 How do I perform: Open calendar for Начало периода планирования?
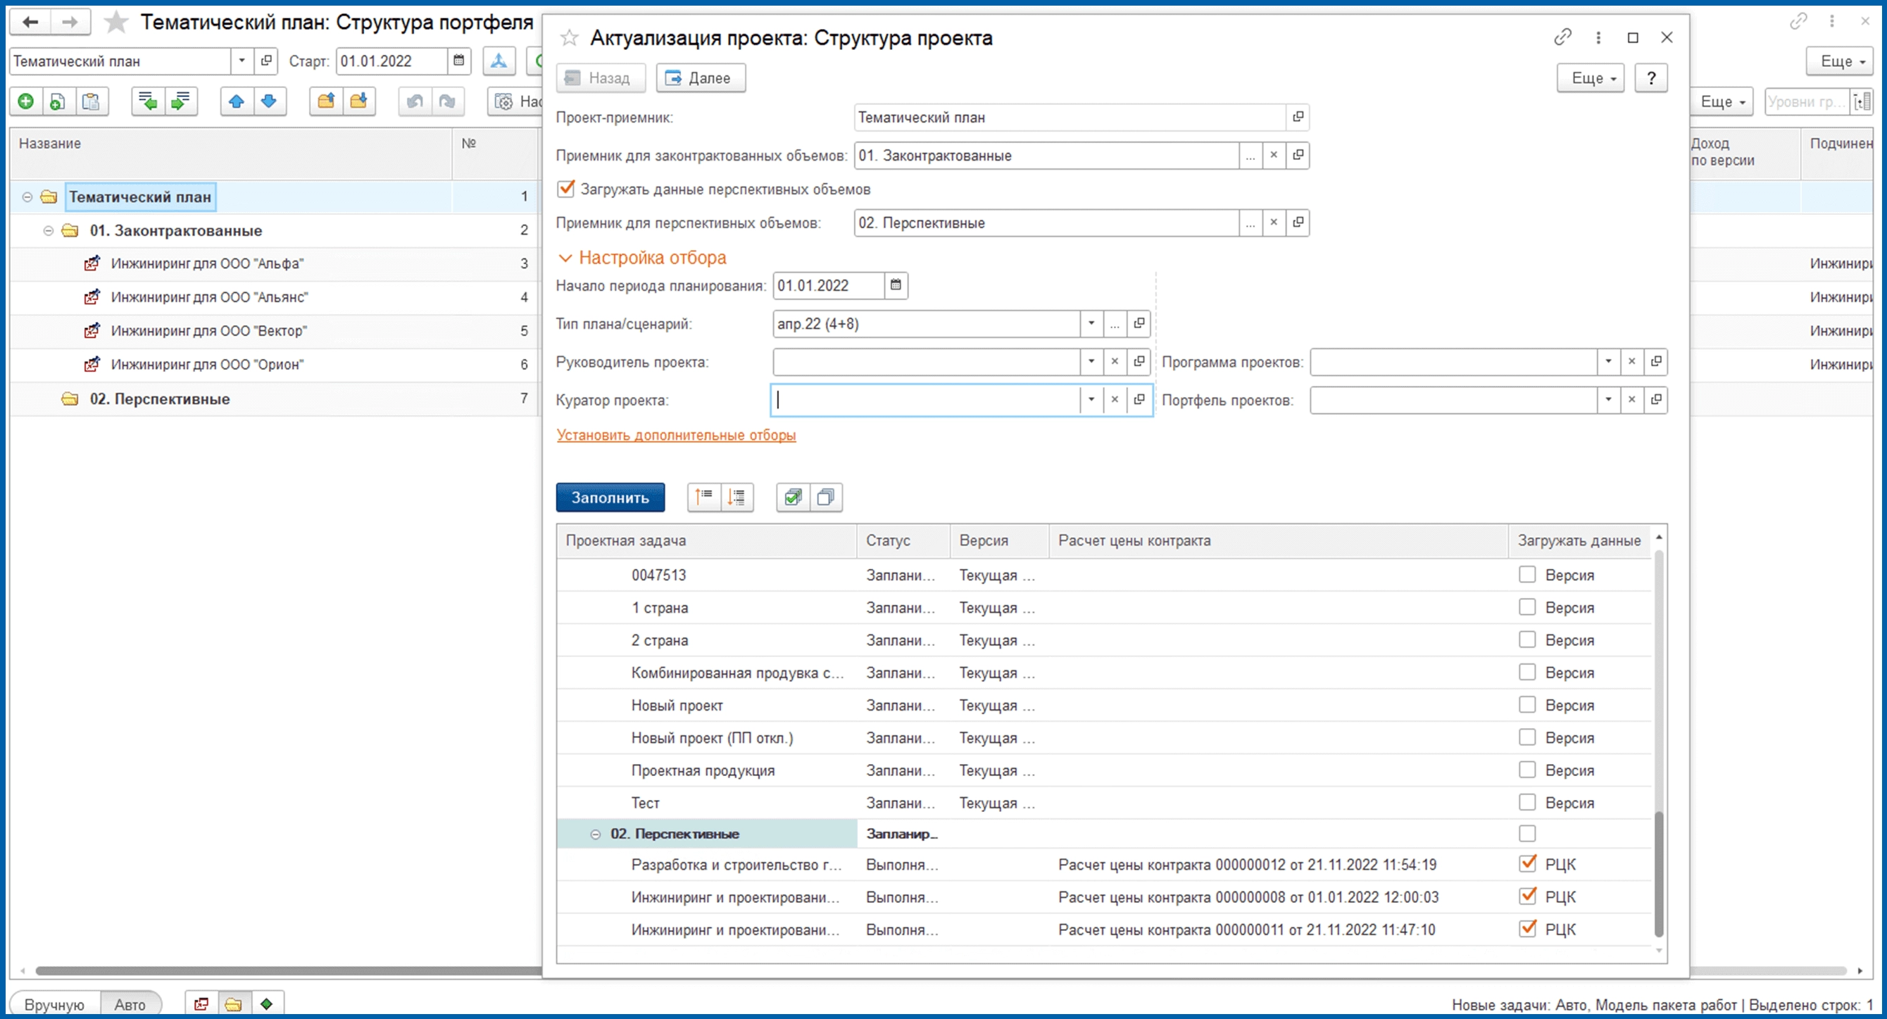tap(895, 285)
